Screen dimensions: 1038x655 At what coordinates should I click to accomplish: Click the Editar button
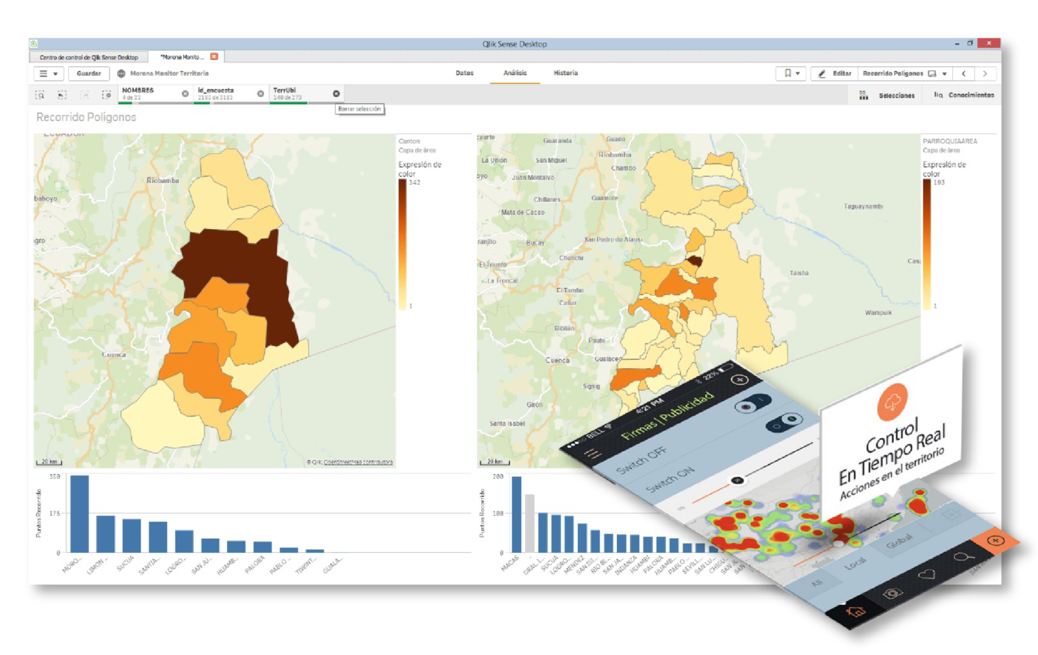(x=835, y=74)
